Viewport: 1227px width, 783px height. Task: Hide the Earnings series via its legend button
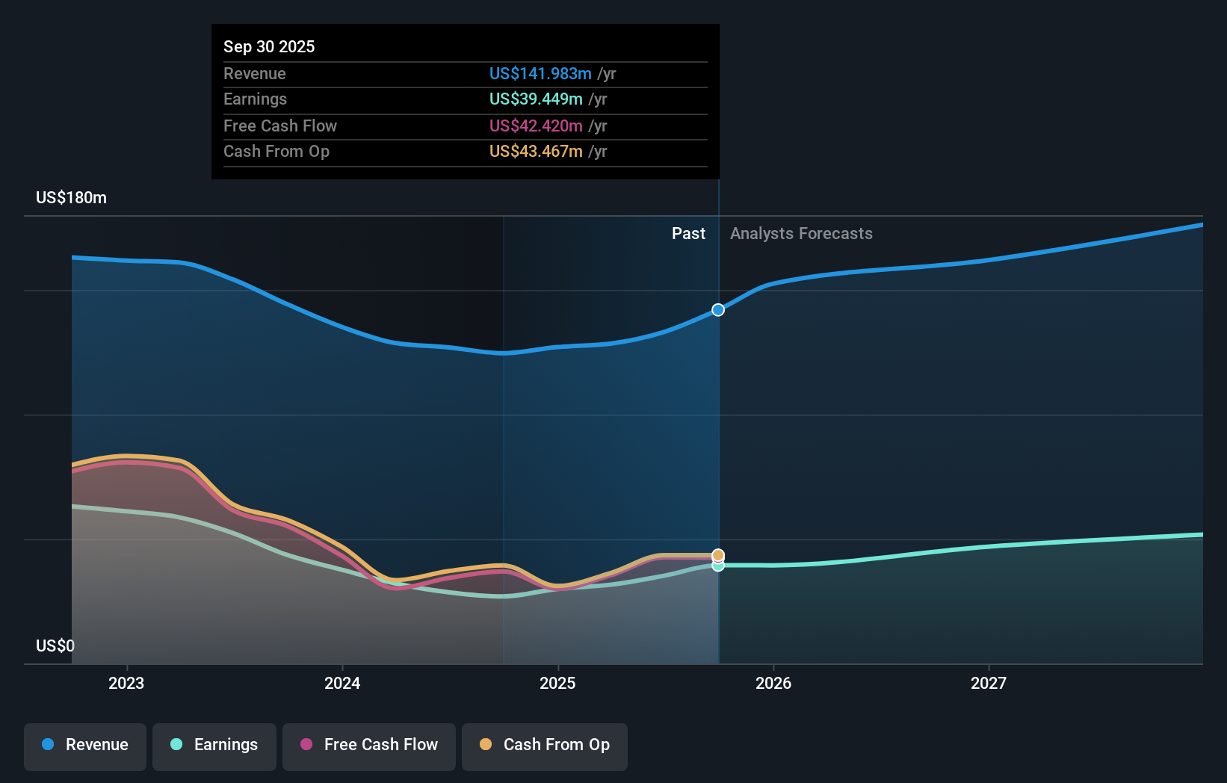pos(214,746)
